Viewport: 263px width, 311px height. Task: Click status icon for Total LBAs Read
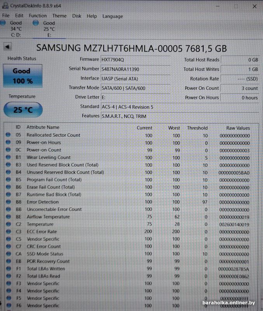point(9,276)
